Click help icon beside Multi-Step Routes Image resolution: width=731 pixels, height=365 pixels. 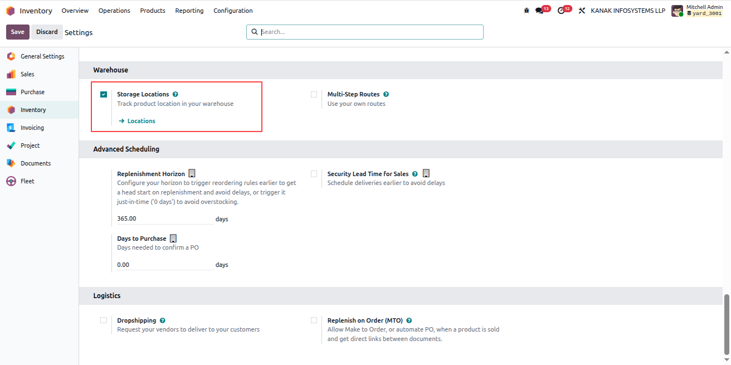(386, 95)
